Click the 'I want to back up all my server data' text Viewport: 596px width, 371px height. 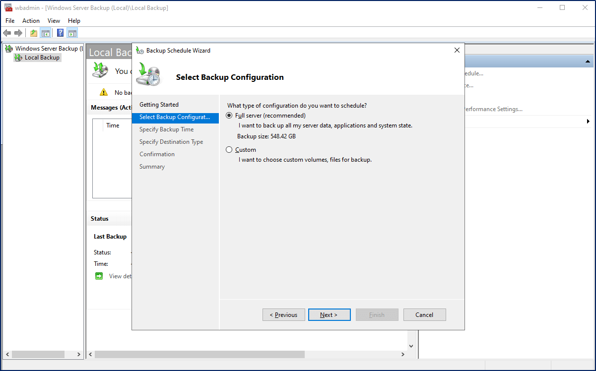pos(326,125)
